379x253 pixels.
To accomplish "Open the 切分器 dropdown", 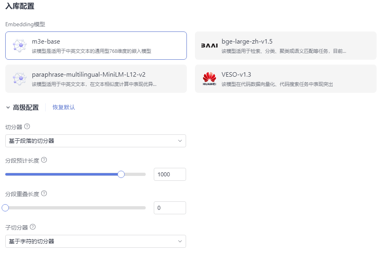I will (x=96, y=141).
